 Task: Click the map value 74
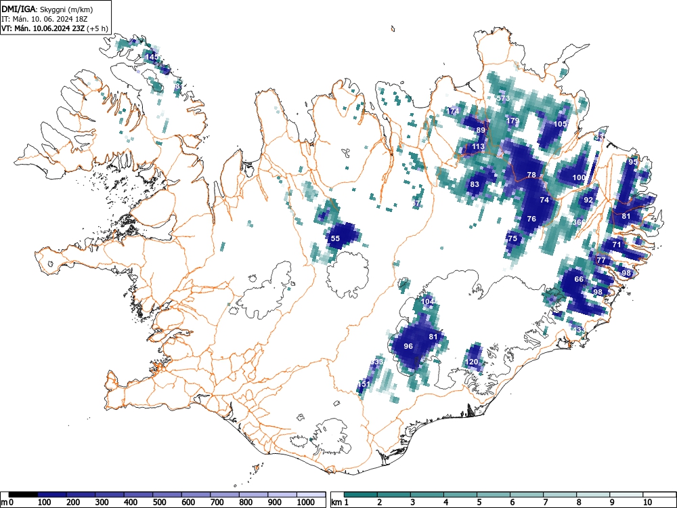[x=544, y=200]
